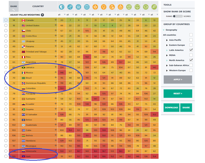205x163 pixels.
Task: Click the SHARE button
Action: click(186, 107)
